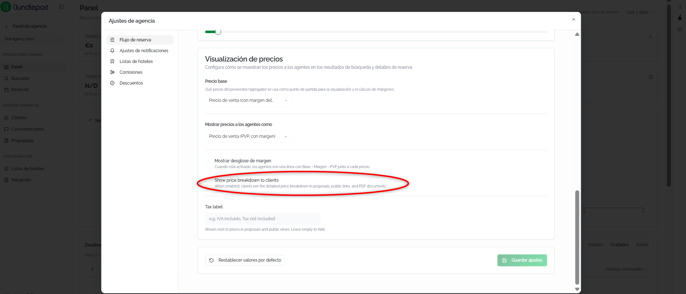Click the sidebar Listas de hoteles bookmark icon

click(6, 169)
